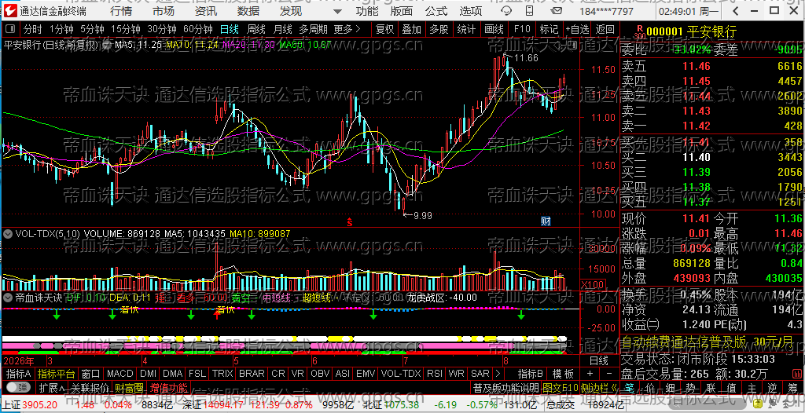
Task: Click the 标记 mark button
Action: pyautogui.click(x=549, y=29)
